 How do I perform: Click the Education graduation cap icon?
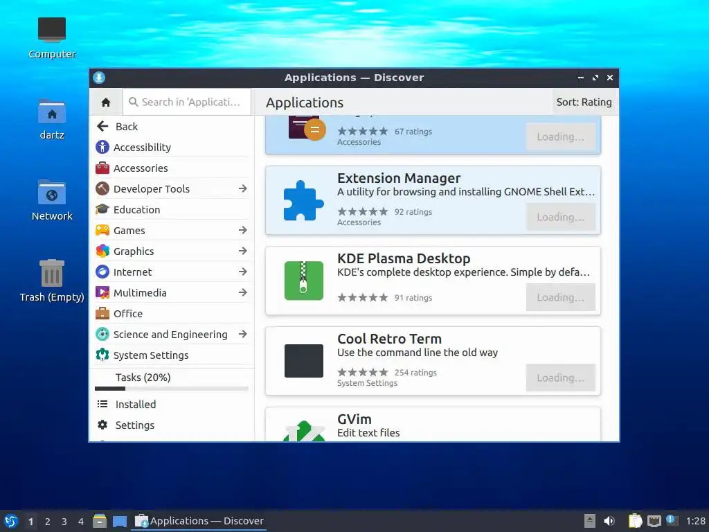point(102,209)
